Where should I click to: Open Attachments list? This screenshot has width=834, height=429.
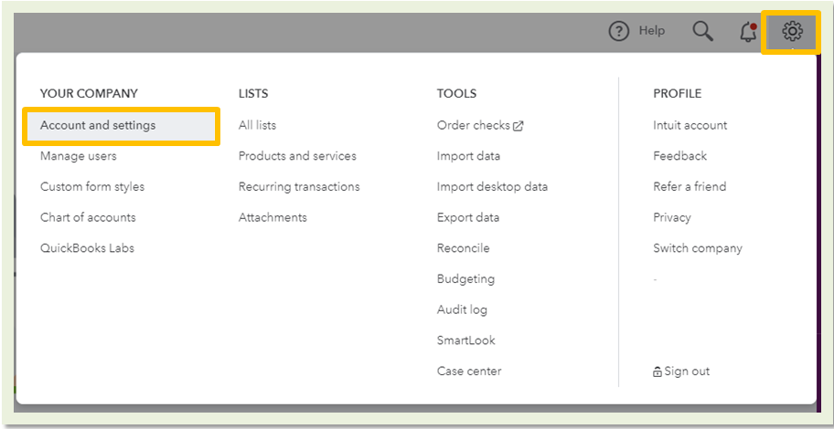pos(273,217)
